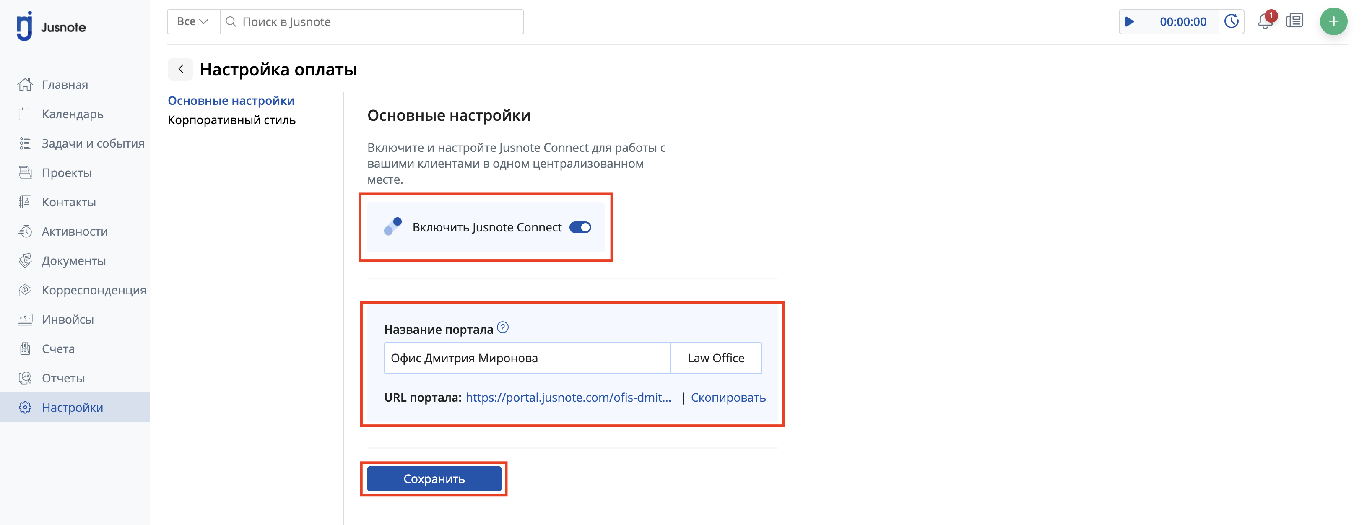Open Настройки in the sidebar
The height and width of the screenshot is (525, 1367).
click(x=75, y=407)
